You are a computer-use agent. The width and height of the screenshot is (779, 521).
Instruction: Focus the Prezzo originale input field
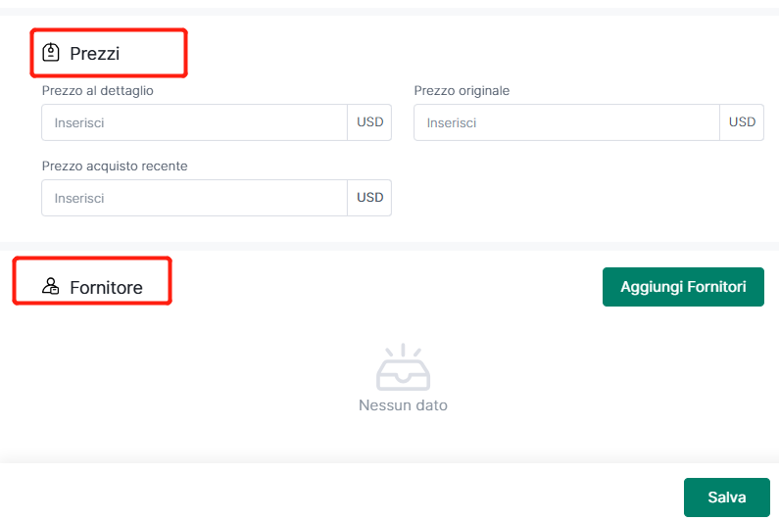pos(566,123)
